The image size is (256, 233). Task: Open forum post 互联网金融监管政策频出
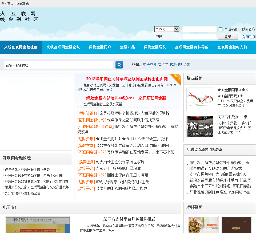coord(37,181)
